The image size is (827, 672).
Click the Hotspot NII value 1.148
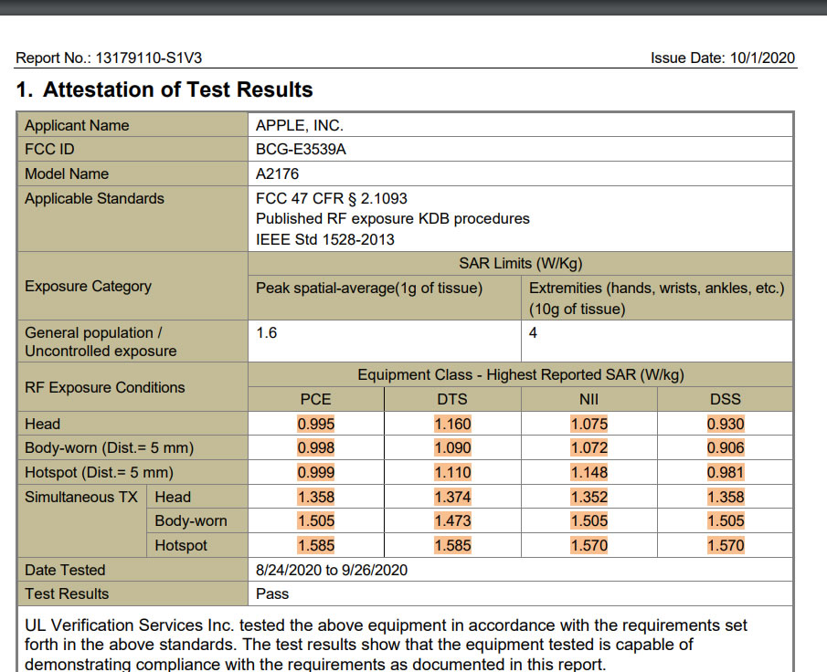coord(588,473)
